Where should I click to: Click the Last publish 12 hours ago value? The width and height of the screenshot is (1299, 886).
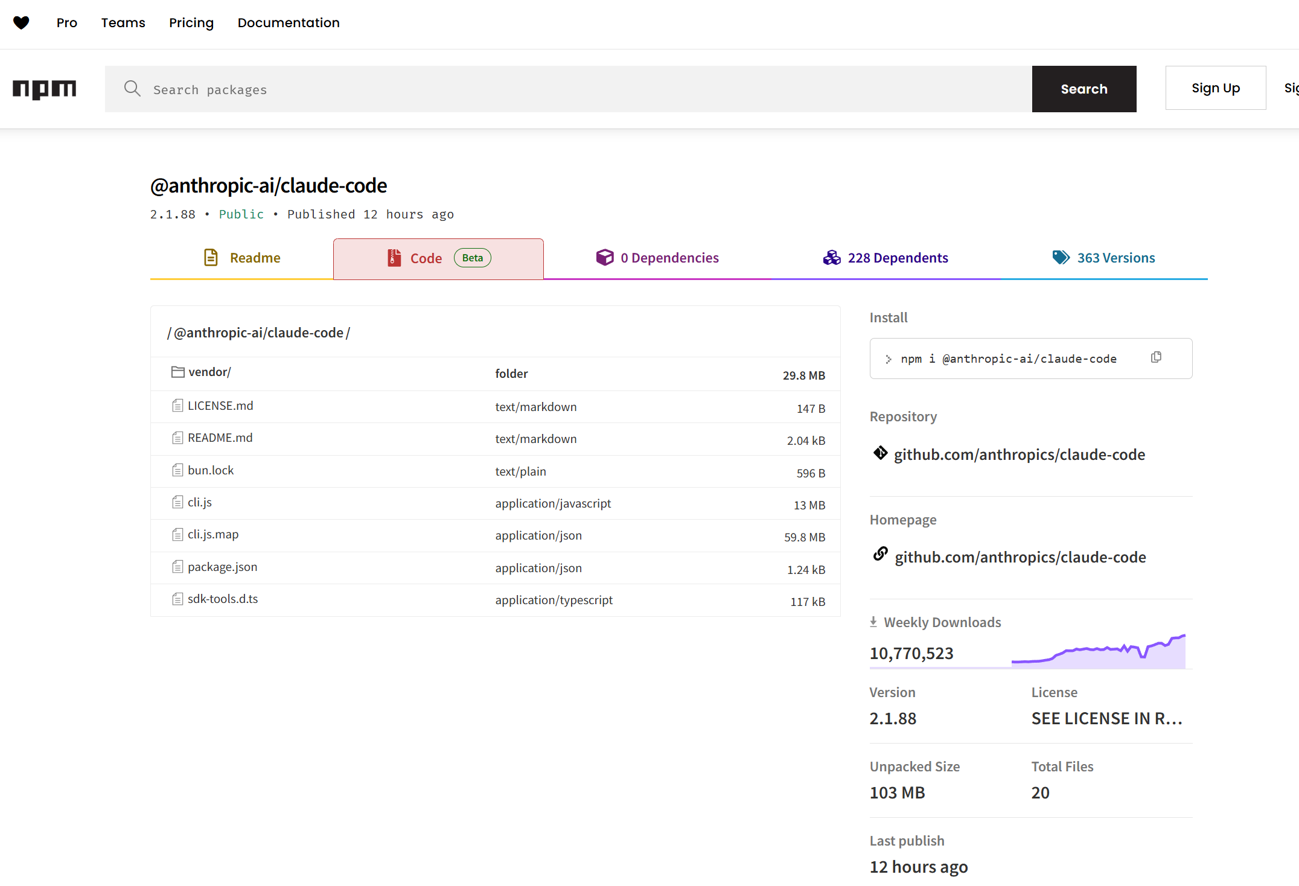[x=919, y=867]
